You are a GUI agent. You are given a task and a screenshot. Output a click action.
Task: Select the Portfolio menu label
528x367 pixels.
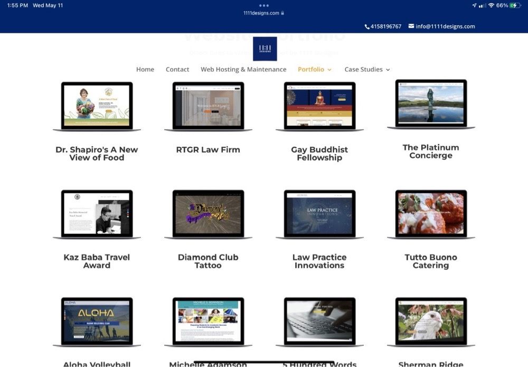tap(311, 69)
